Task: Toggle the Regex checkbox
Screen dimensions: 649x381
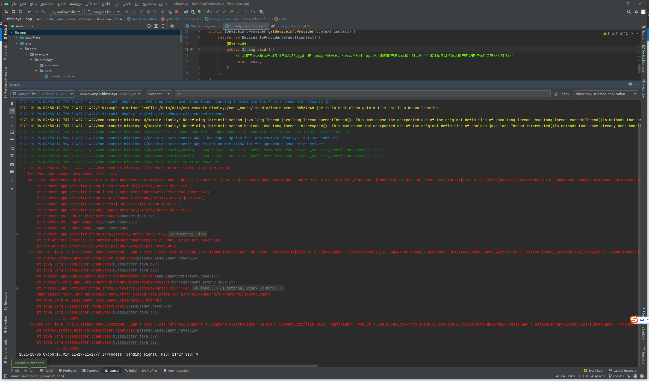Action: pos(556,94)
